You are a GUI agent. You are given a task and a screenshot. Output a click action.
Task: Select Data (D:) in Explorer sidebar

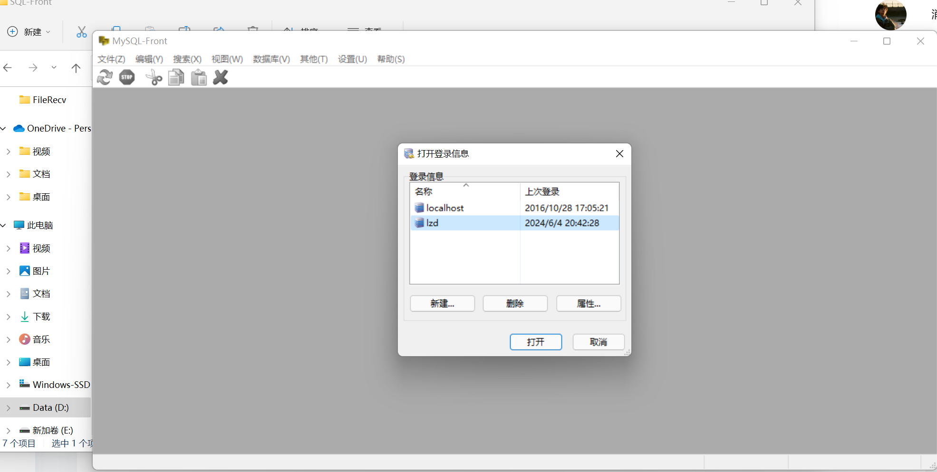[45, 407]
